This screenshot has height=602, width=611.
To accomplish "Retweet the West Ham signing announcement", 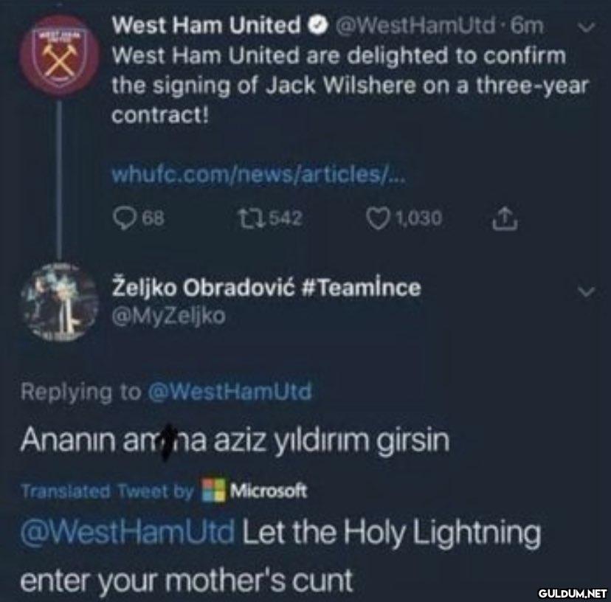I will (247, 219).
